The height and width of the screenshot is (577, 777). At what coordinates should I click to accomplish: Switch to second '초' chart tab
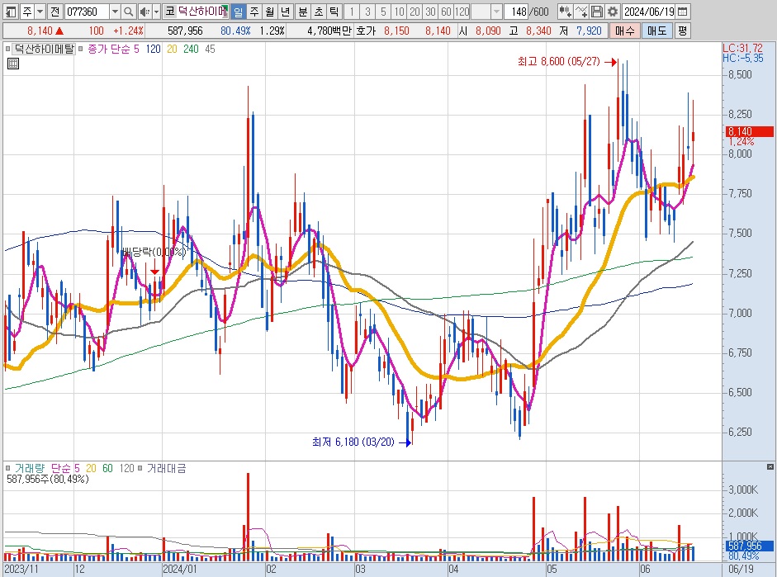click(319, 12)
